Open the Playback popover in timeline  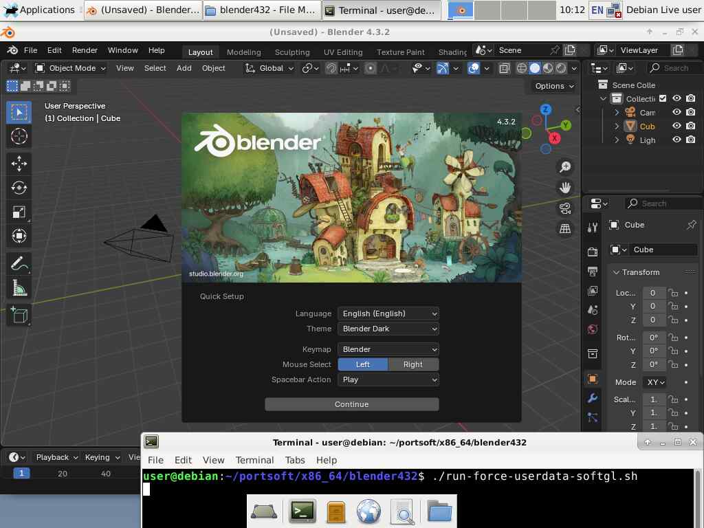click(57, 457)
